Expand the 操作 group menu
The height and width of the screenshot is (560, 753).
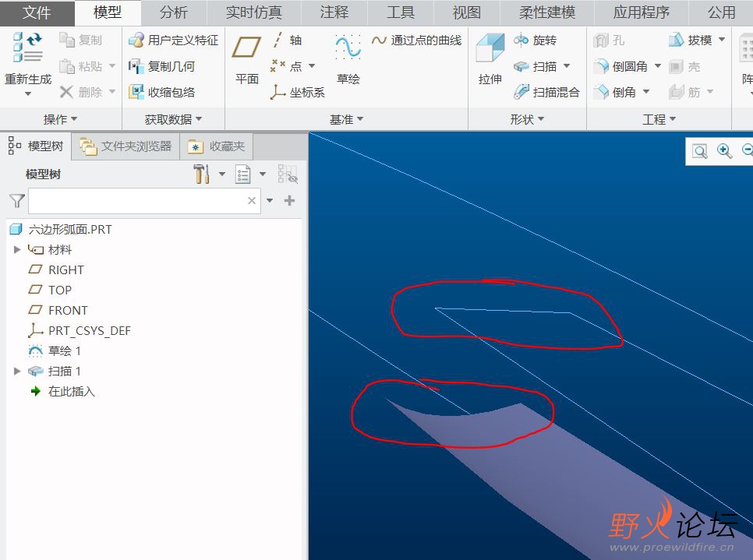point(61,119)
